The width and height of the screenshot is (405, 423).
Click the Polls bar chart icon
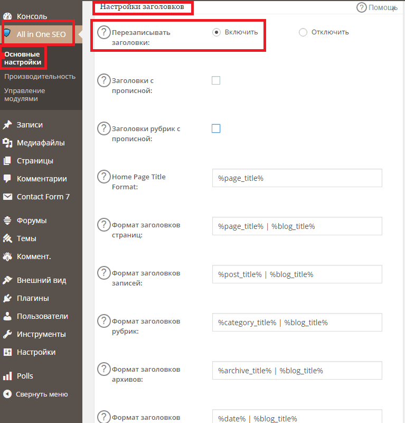pos(7,376)
